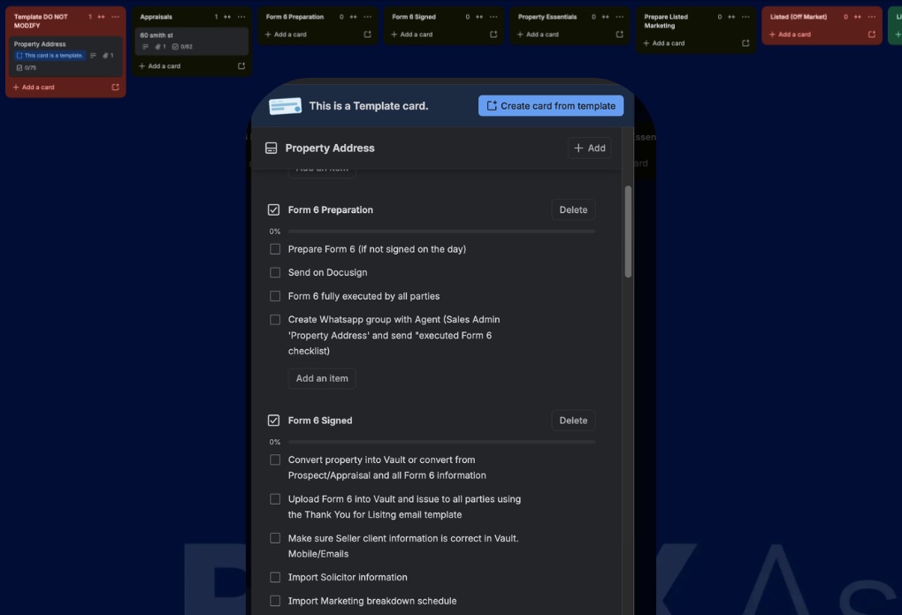Click Form 6 Signed checklist progress bar
Viewport: 902px width, 615px height.
[x=442, y=442]
